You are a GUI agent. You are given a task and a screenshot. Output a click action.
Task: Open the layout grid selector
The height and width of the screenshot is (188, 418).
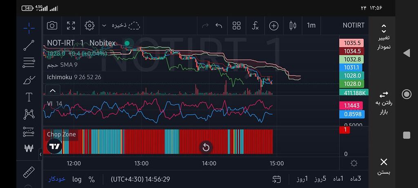click(x=237, y=26)
